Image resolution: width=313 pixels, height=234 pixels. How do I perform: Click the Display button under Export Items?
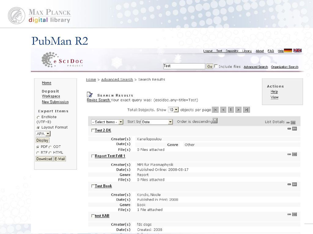(x=42, y=140)
